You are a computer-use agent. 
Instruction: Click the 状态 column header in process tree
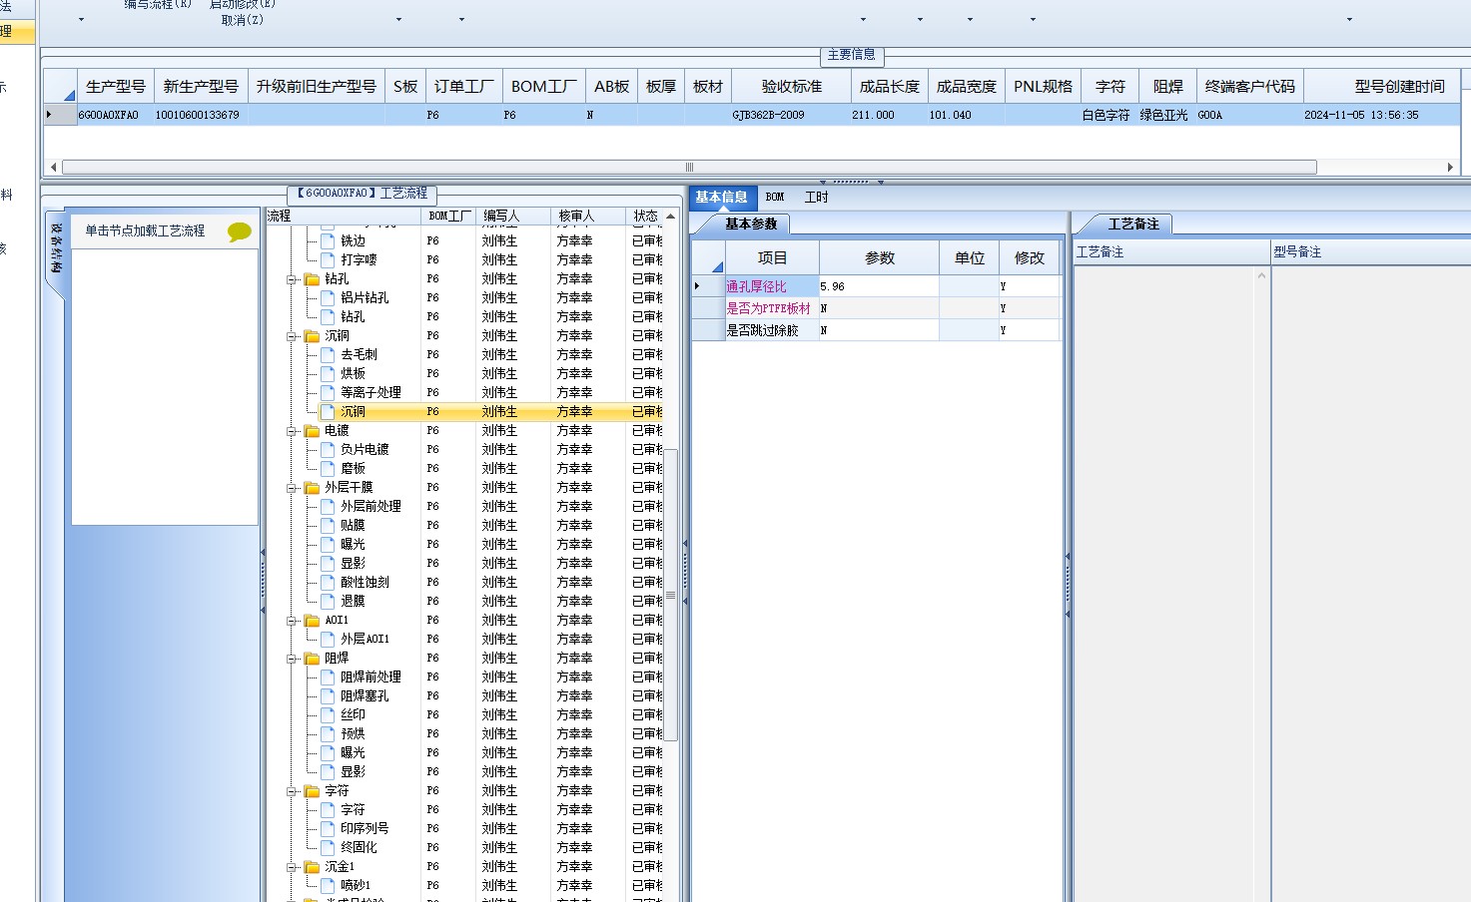646,216
